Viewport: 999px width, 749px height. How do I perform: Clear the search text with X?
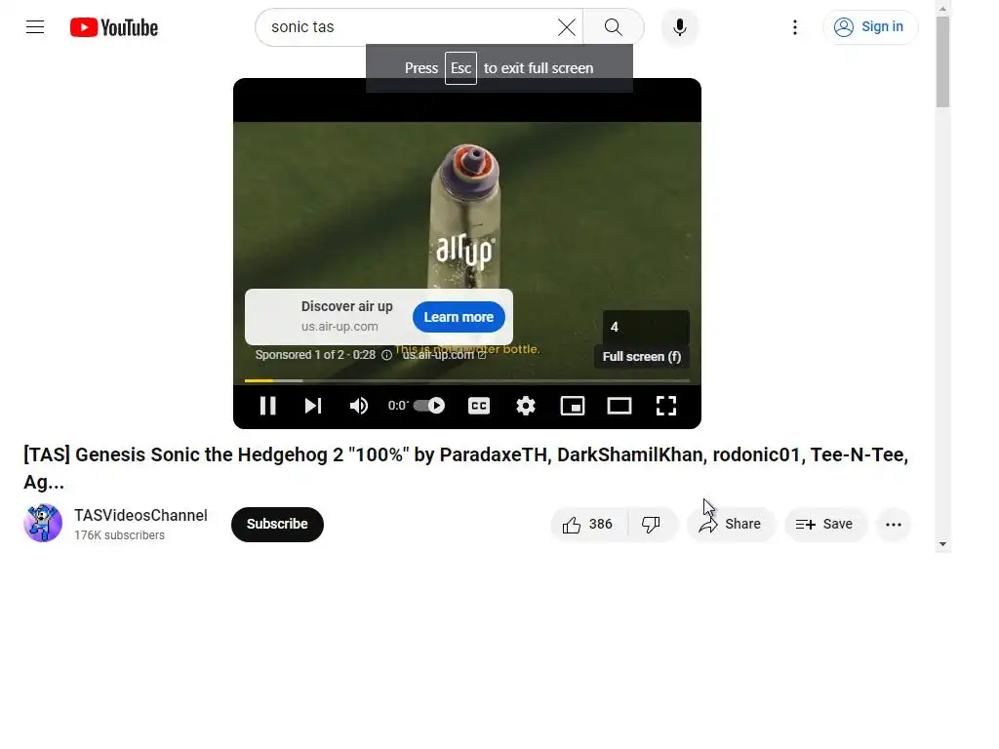(567, 27)
